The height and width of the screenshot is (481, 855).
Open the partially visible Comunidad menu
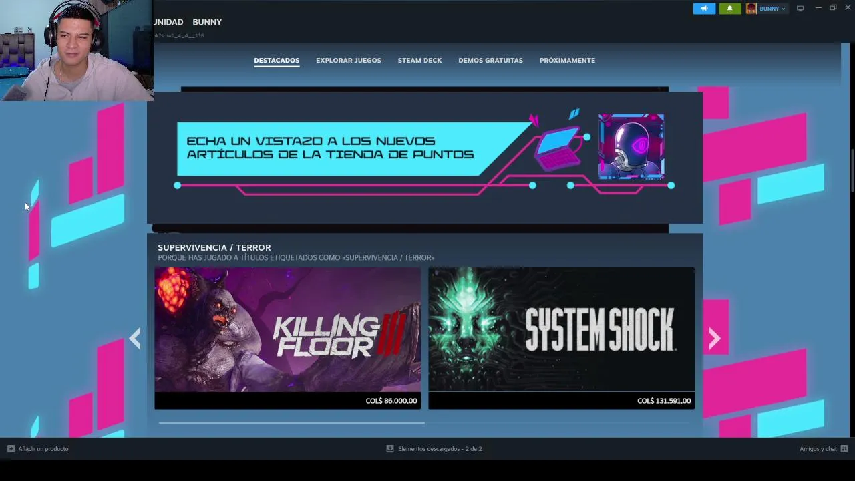tap(168, 22)
